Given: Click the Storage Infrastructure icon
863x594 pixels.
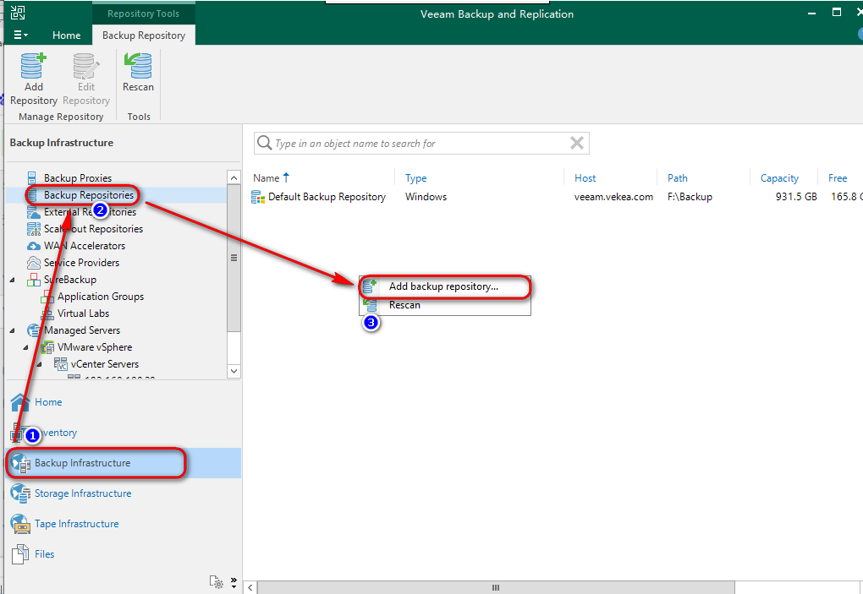Looking at the screenshot, I should point(20,493).
